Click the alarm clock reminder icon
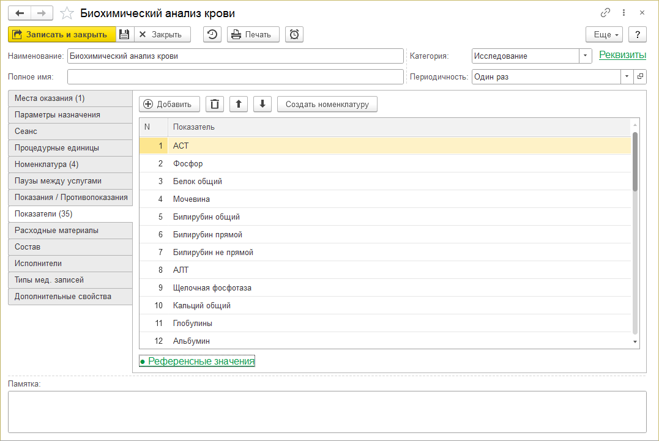The height and width of the screenshot is (441, 659). pyautogui.click(x=294, y=34)
